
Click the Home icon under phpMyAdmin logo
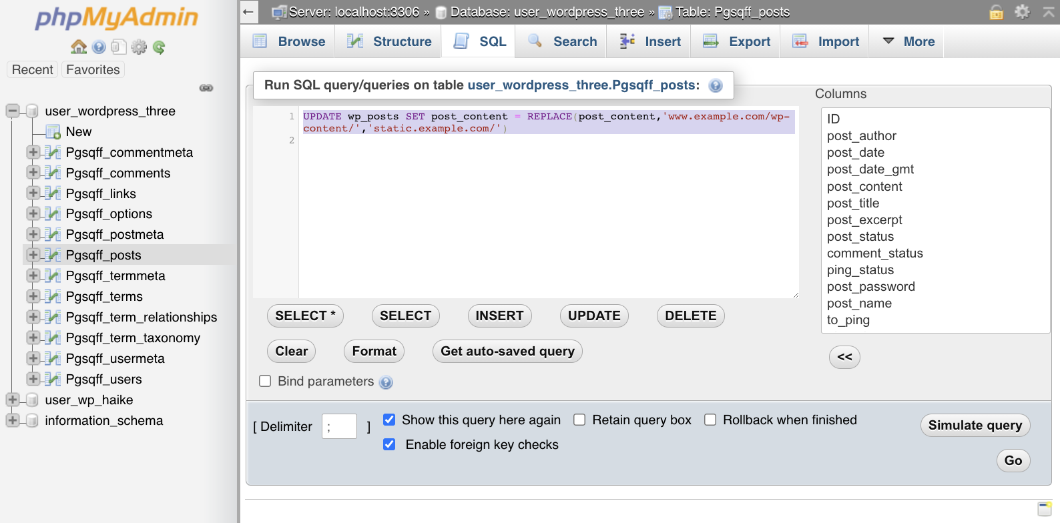point(79,47)
